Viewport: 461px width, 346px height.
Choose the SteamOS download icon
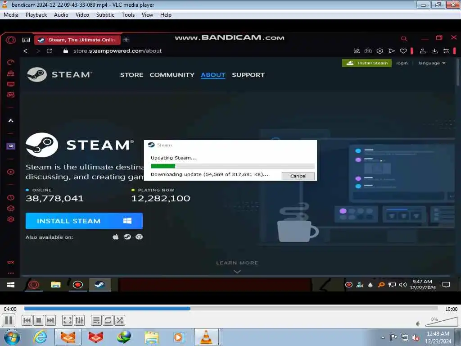tap(127, 237)
